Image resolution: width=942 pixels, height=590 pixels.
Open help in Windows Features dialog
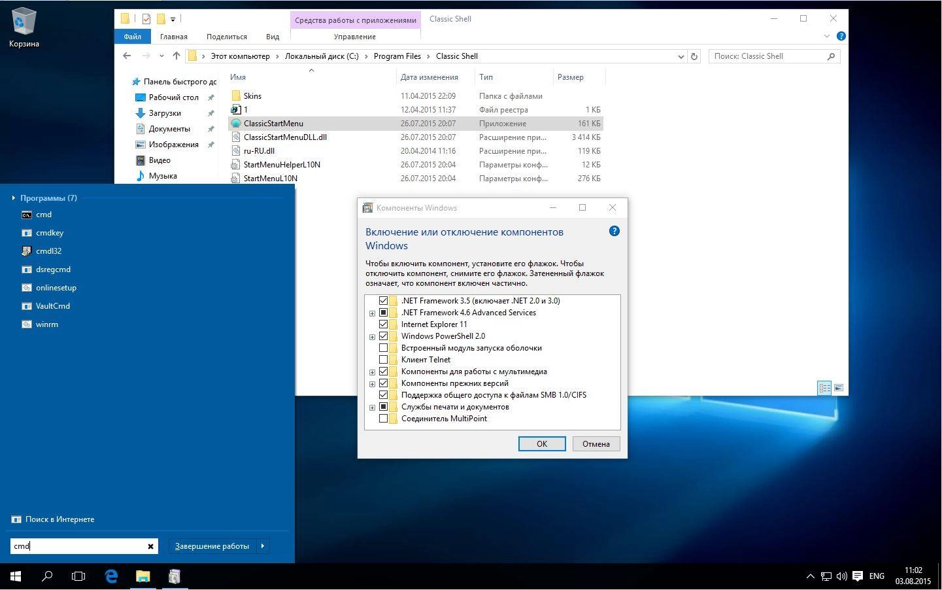(x=614, y=231)
